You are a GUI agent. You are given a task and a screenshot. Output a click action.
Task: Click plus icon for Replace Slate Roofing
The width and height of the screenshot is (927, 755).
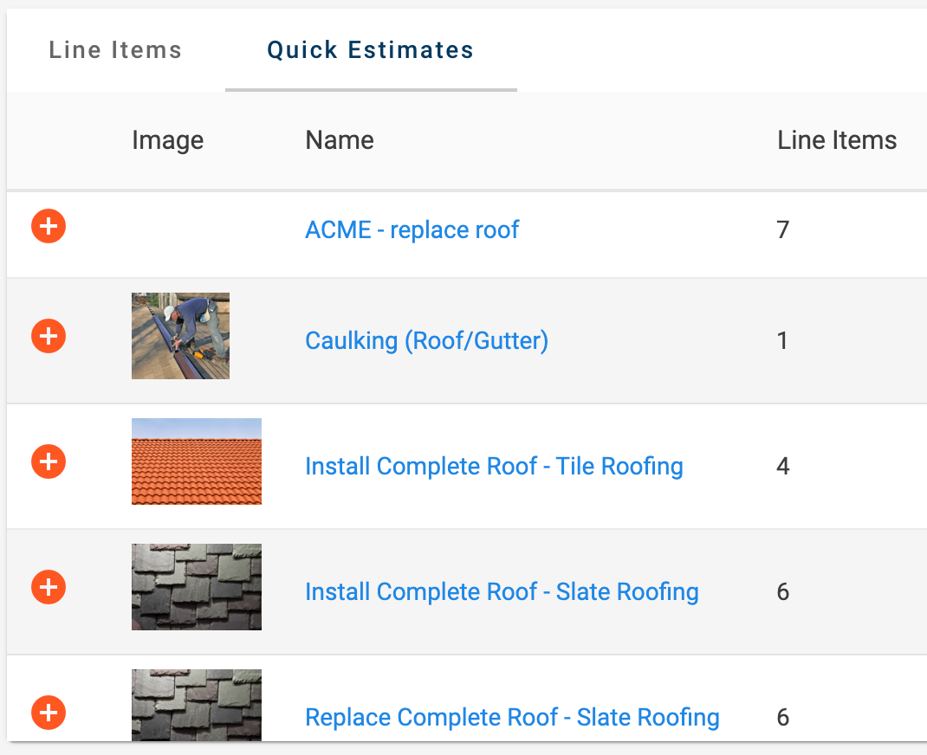(x=49, y=713)
